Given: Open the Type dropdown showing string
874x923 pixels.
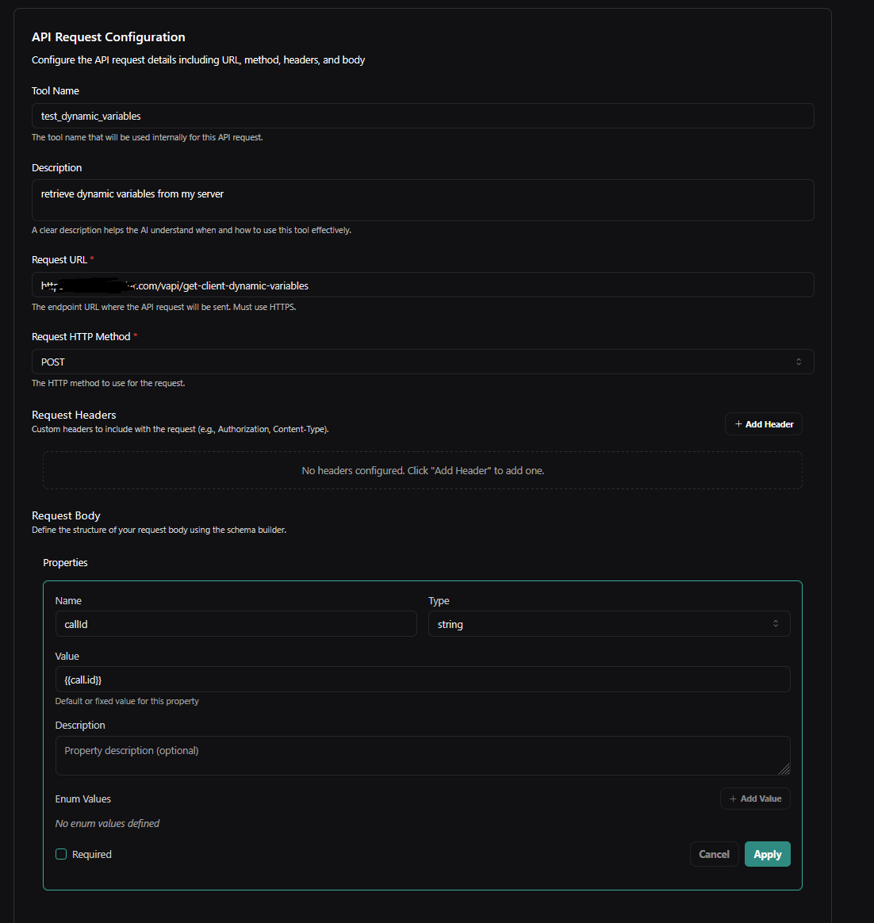Looking at the screenshot, I should [x=608, y=624].
